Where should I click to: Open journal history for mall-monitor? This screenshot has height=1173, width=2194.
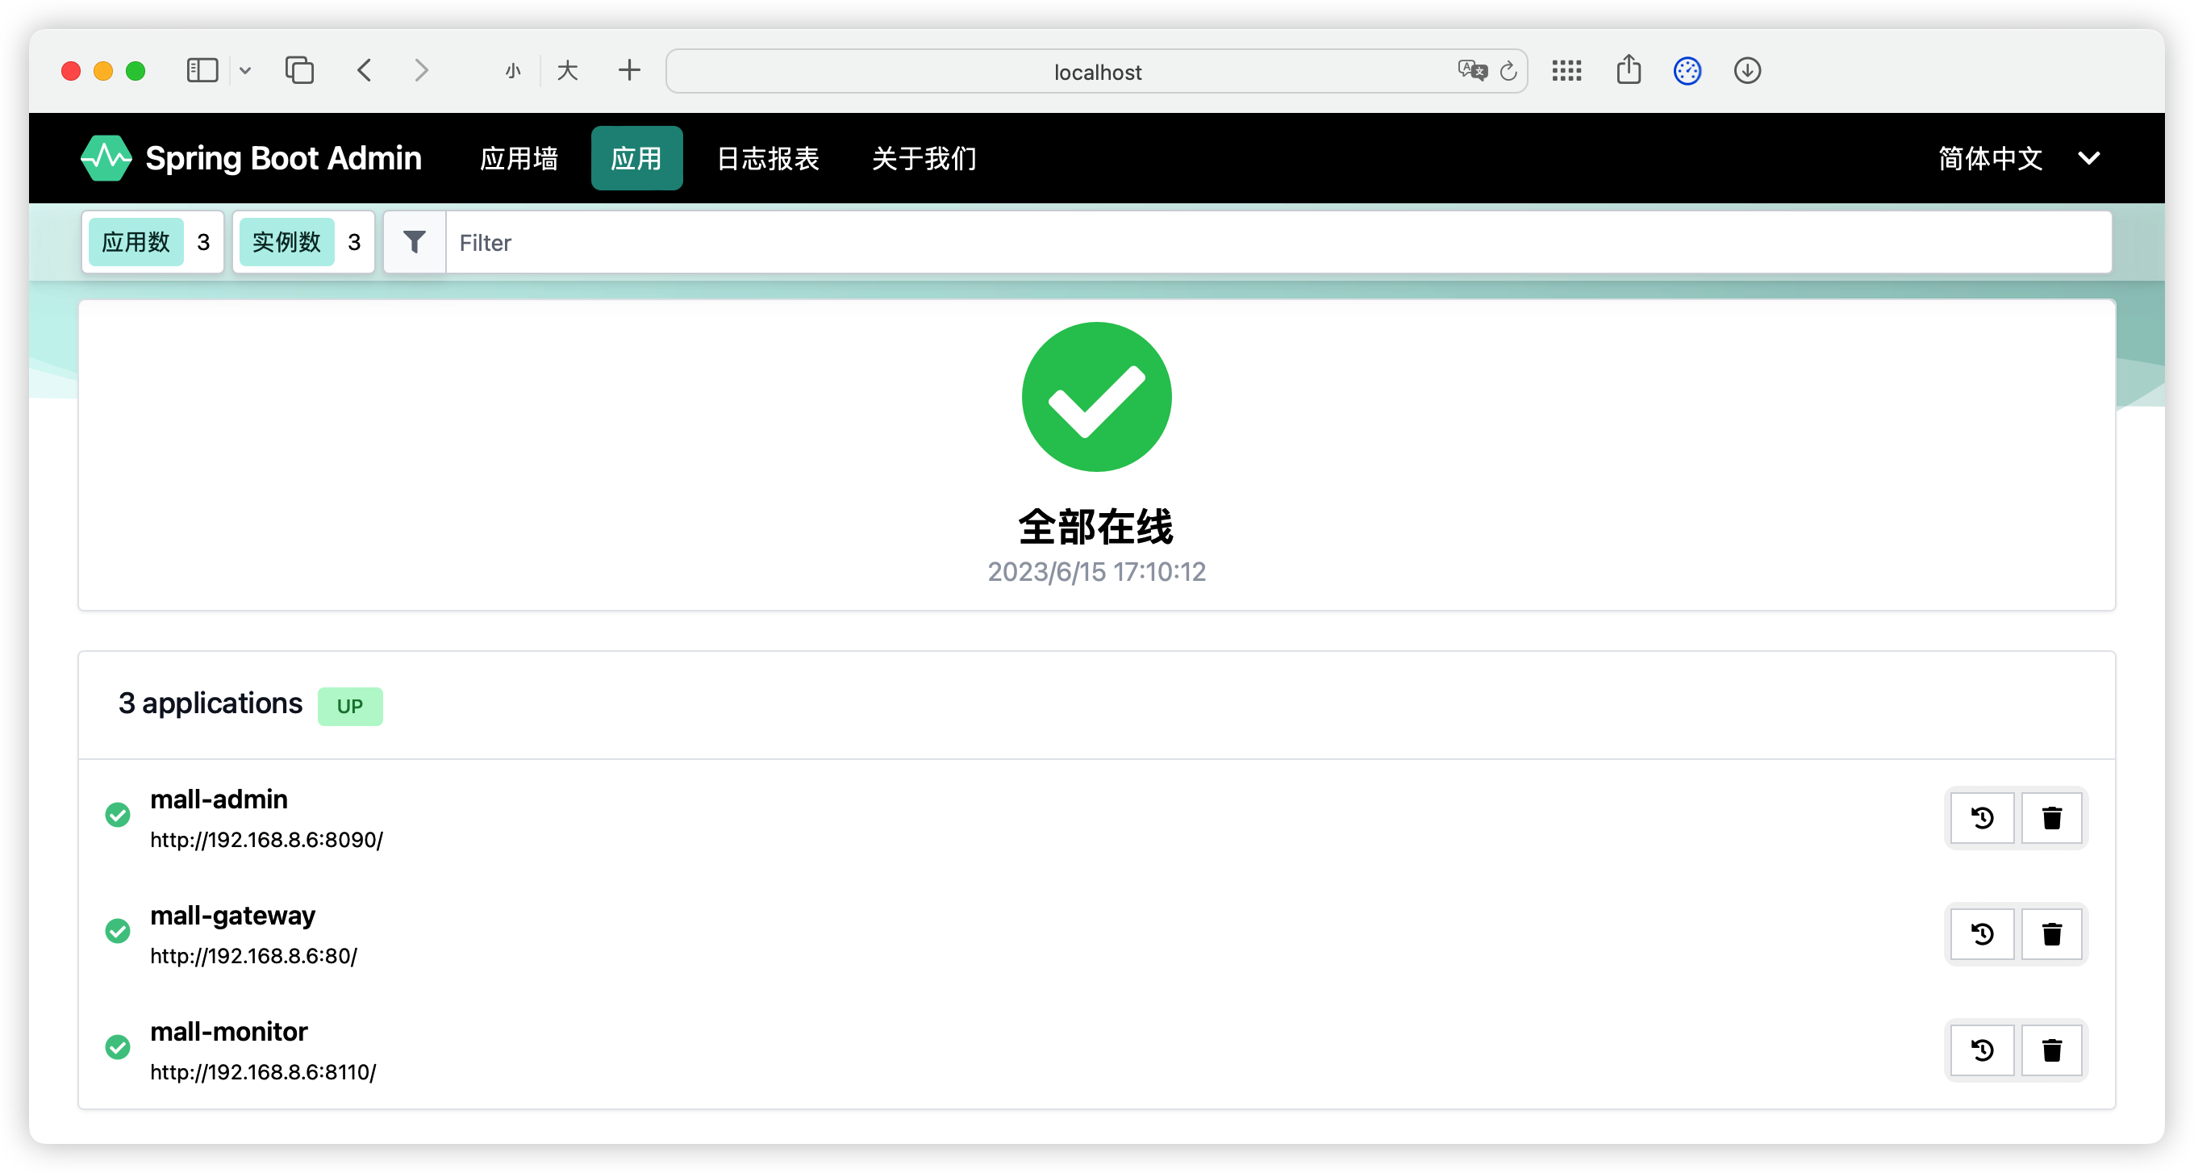1982,1050
